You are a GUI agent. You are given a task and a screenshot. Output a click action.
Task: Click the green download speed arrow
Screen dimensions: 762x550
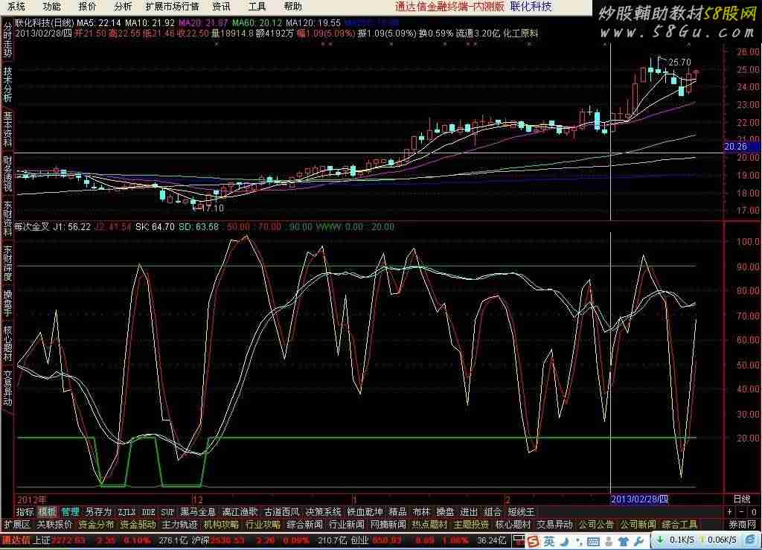661,540
